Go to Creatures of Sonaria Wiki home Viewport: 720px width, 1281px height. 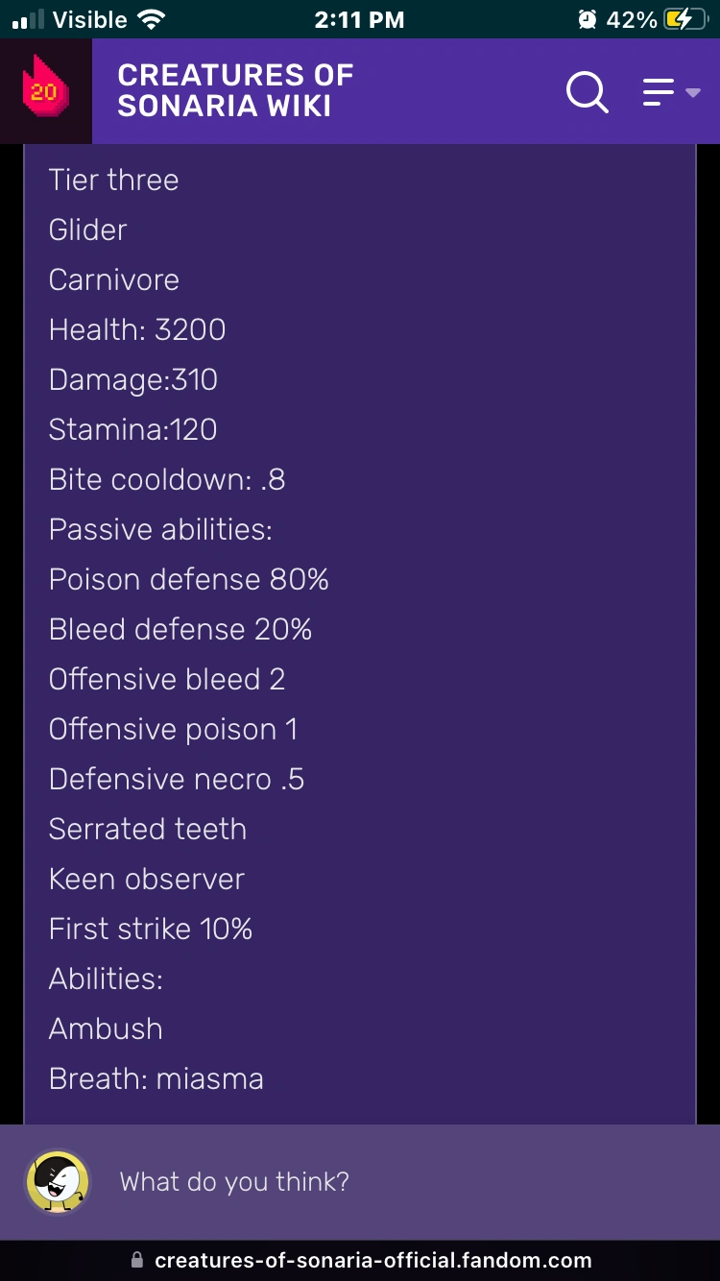(x=235, y=90)
